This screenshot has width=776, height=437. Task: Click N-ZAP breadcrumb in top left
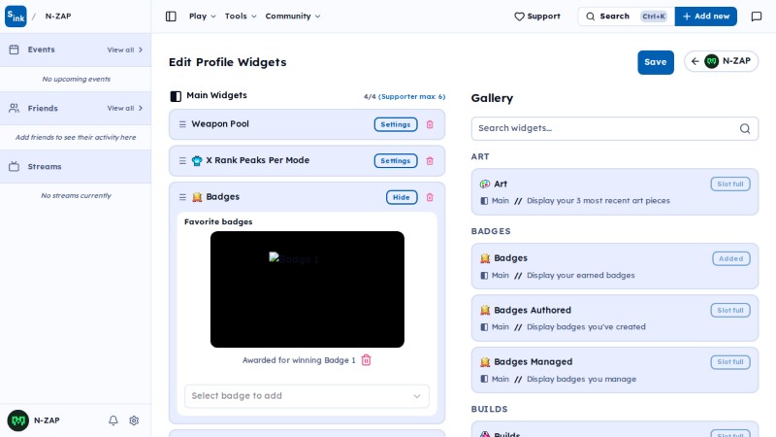point(58,16)
